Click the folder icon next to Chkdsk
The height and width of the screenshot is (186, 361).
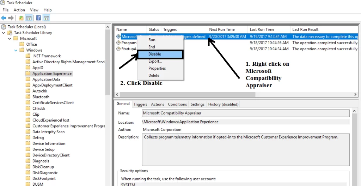[28, 108]
